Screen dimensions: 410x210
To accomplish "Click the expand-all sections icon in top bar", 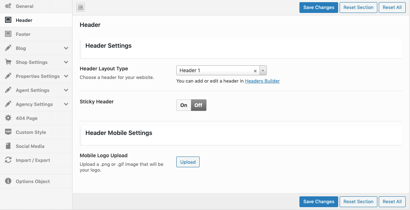I will pyautogui.click(x=81, y=7).
